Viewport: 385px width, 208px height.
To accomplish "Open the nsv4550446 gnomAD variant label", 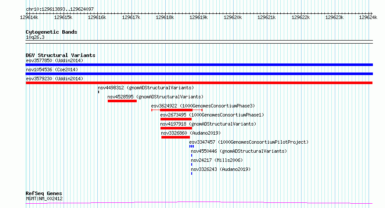I will 239,151.
